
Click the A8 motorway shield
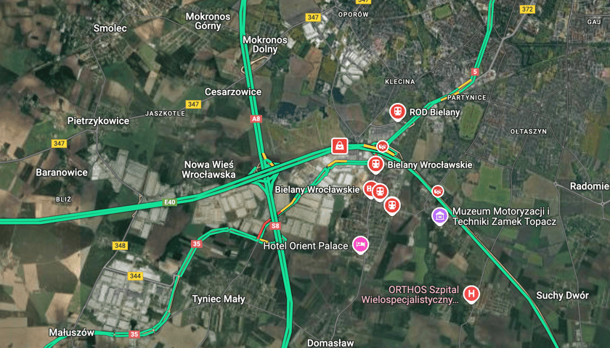256,119
